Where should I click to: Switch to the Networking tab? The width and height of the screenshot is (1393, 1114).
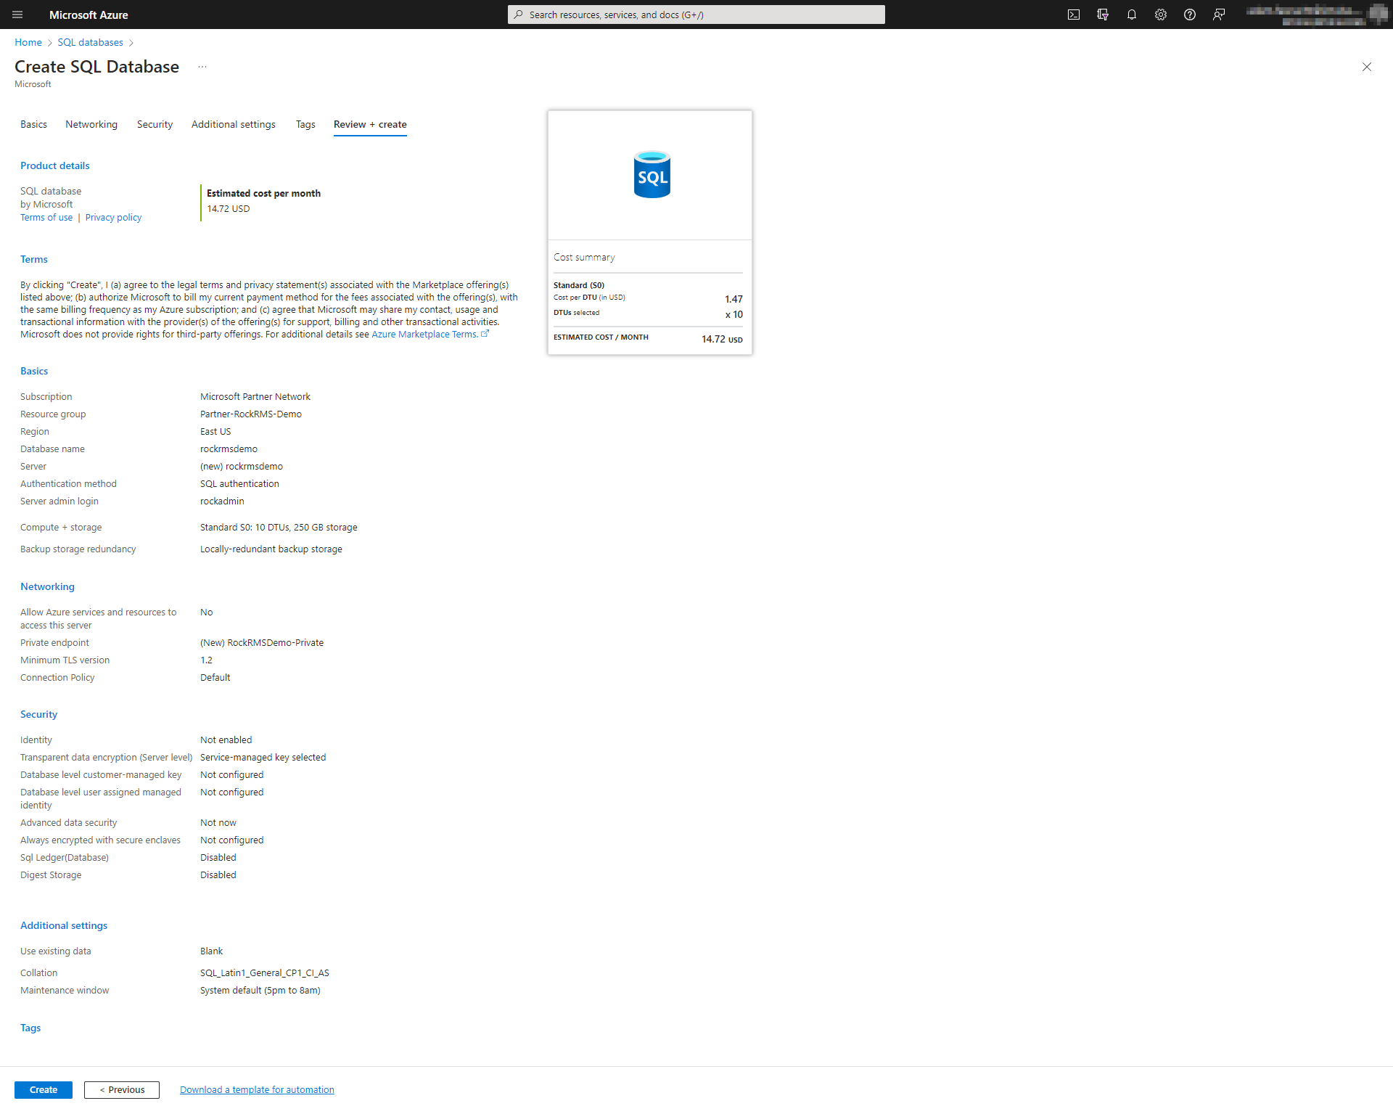pyautogui.click(x=91, y=124)
